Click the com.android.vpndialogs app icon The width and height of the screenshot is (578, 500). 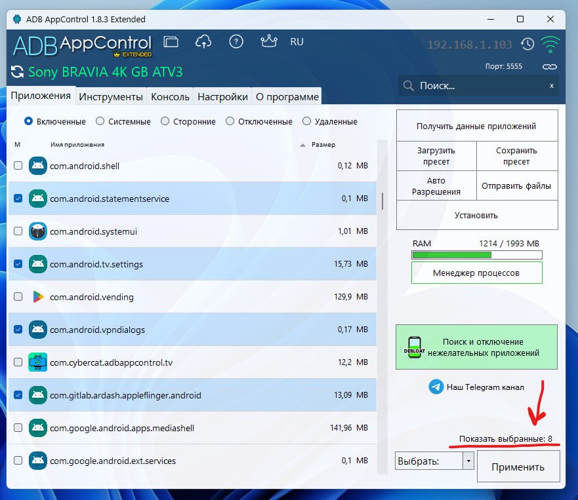[37, 330]
